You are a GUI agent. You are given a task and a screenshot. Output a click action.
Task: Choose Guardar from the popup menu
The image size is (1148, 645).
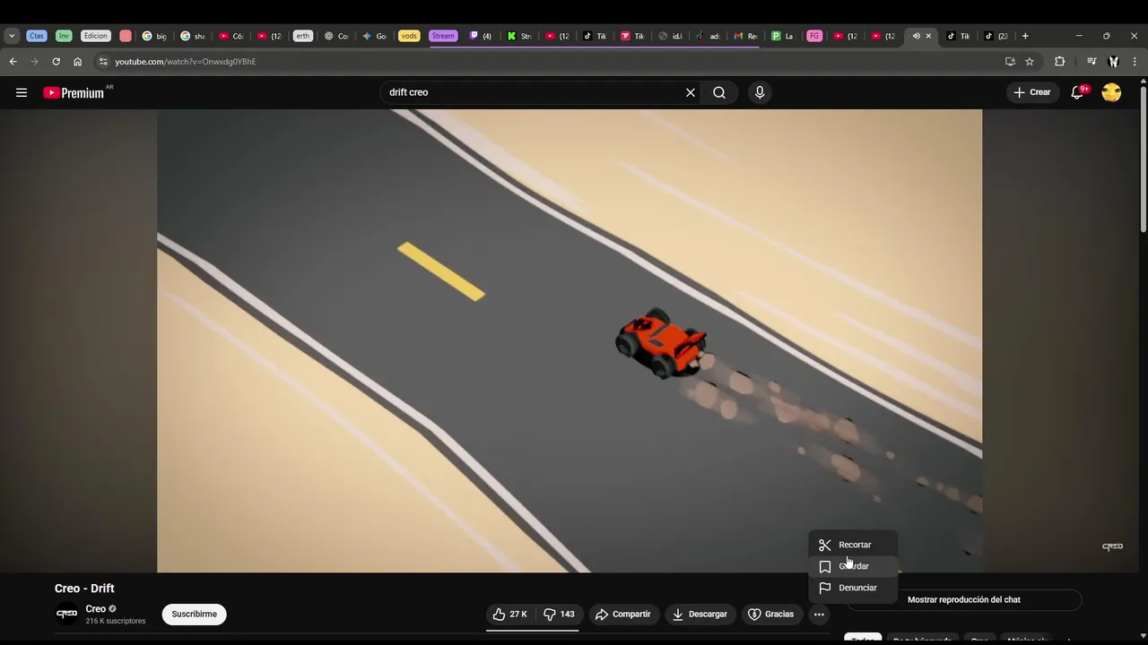tap(853, 566)
